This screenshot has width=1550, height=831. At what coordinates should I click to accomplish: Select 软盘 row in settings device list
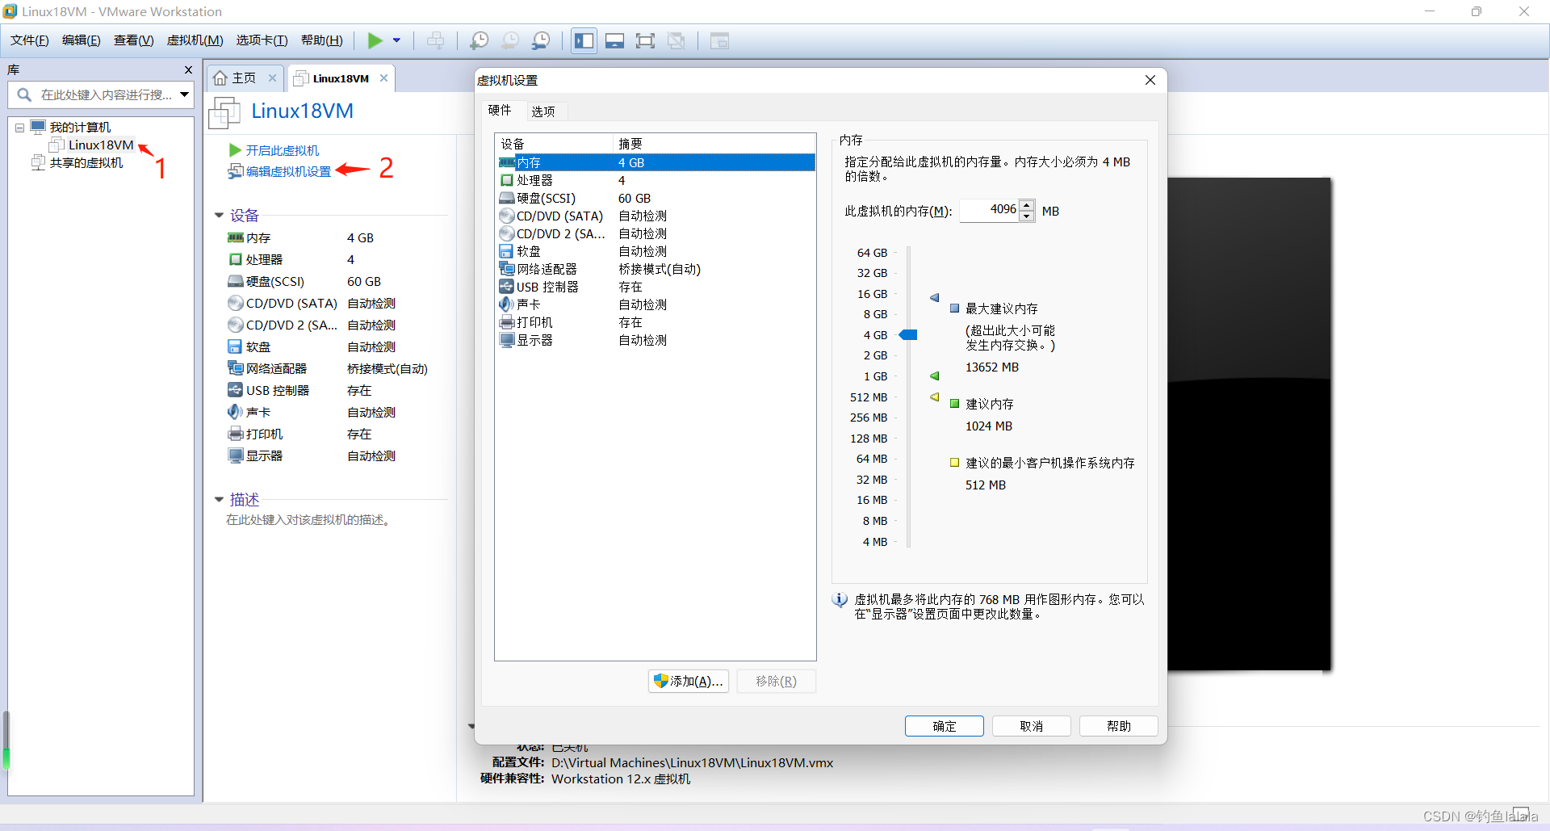pyautogui.click(x=656, y=251)
